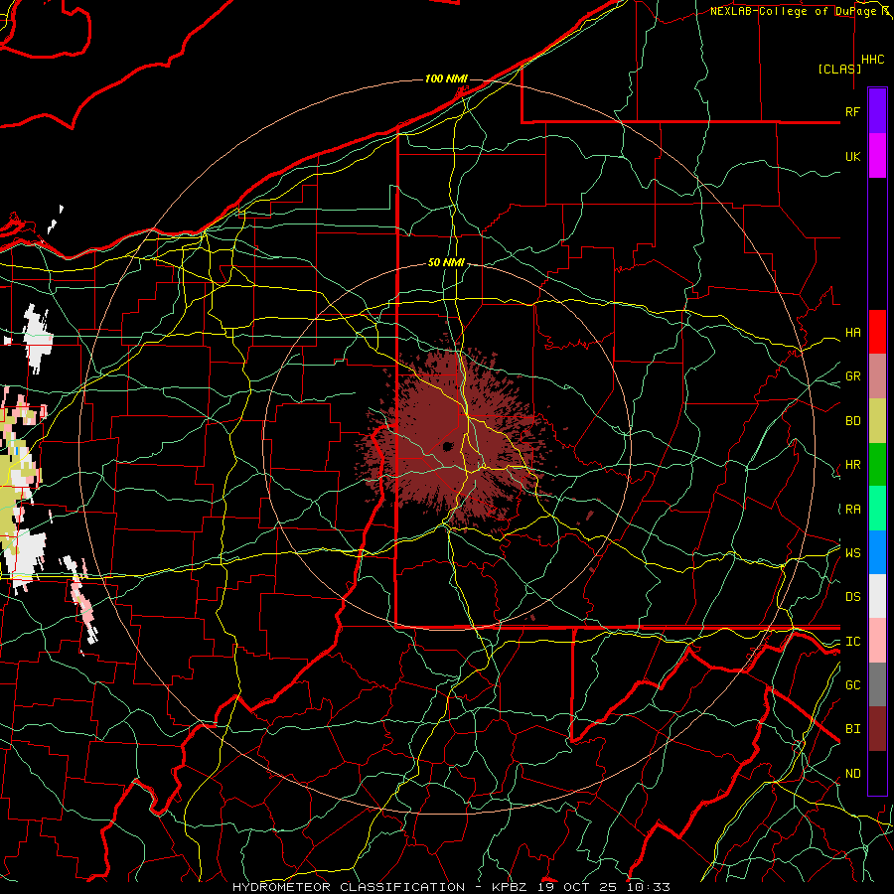The image size is (894, 894).
Task: Click the ND legend label
Action: 853,774
